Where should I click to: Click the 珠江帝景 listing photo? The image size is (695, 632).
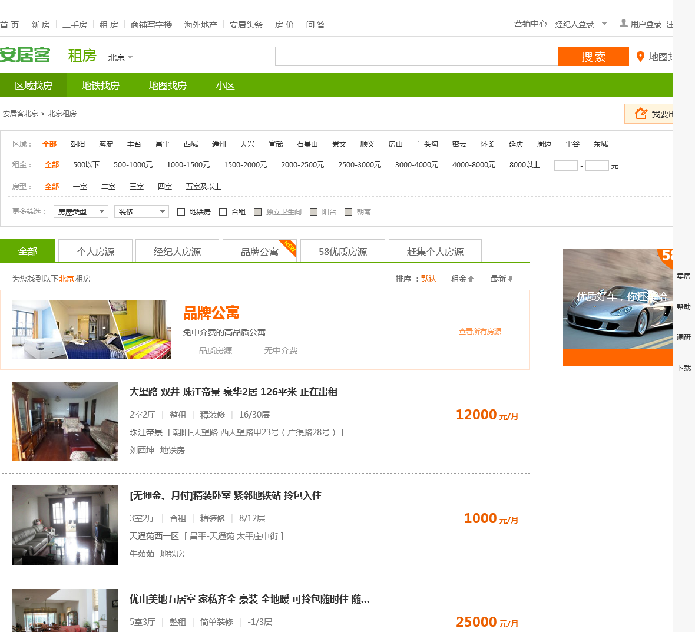point(65,422)
